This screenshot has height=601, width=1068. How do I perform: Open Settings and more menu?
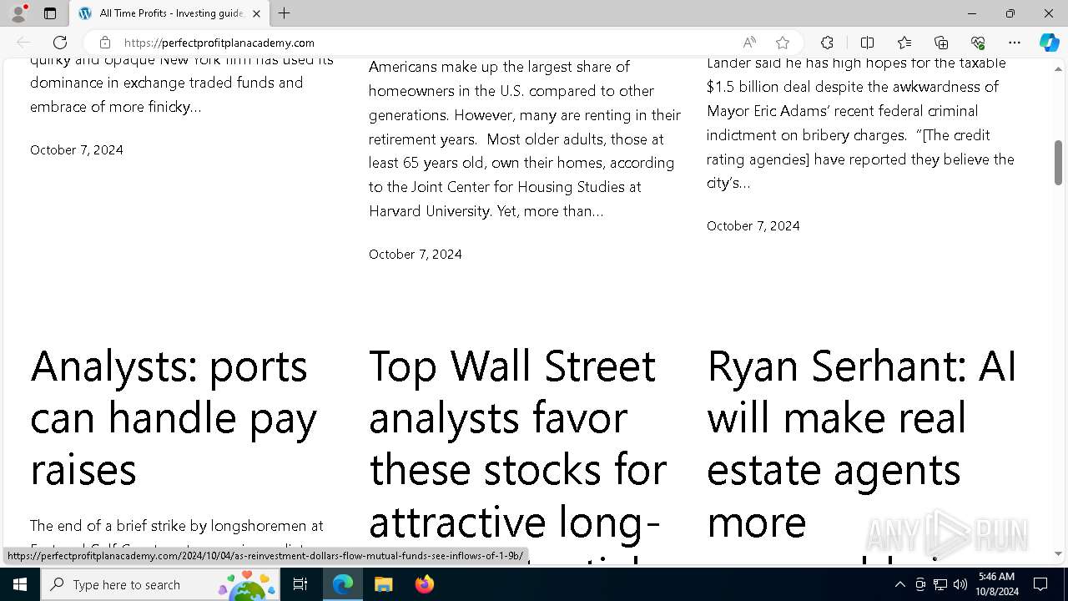[1015, 43]
